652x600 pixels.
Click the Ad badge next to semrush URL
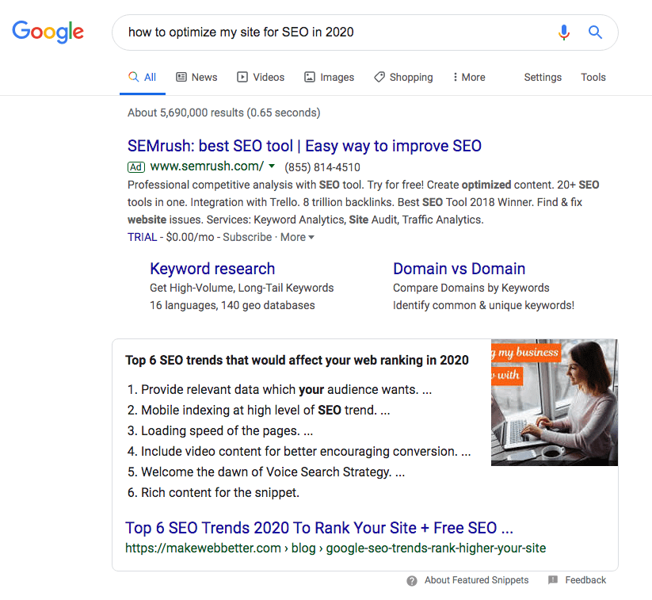136,167
